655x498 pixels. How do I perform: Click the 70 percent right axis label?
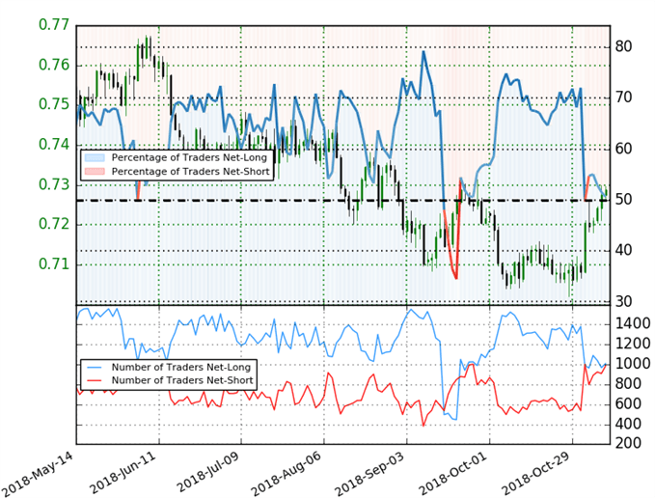point(623,97)
